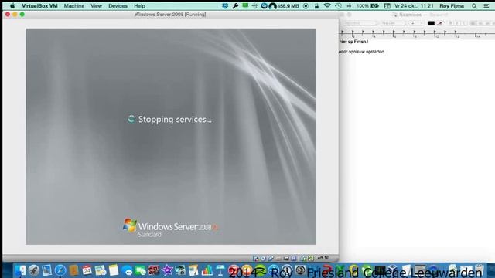Screen dimensions: 495x278
Task: Toggle underline in TextEdit toolbar
Action: (x=463, y=23)
